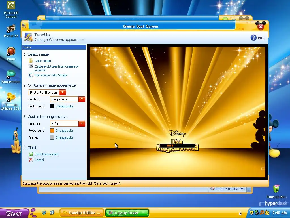Click Find images with Google link
290x218 pixels.
(51, 75)
